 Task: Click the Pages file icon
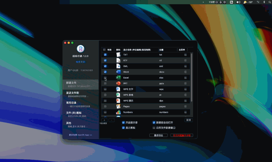[118, 107]
